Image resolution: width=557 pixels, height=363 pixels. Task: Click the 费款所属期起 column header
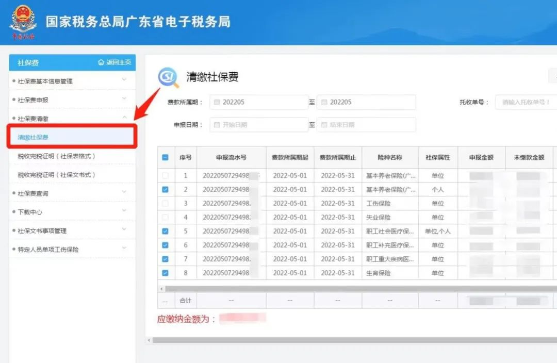click(290, 157)
